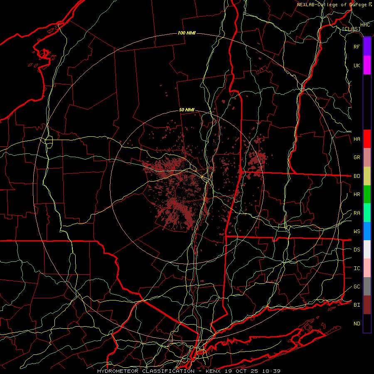Click the HYDROMETEOR CLASSIFICATION title text

click(146, 371)
